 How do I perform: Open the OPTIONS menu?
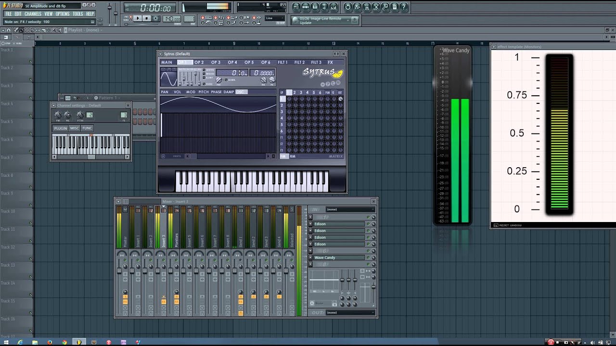tap(63, 14)
